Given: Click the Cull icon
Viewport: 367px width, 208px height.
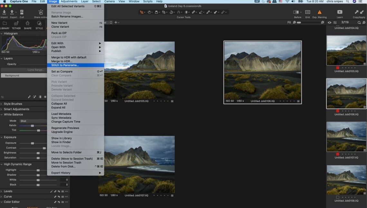Looking at the screenshot, I should point(22,13).
